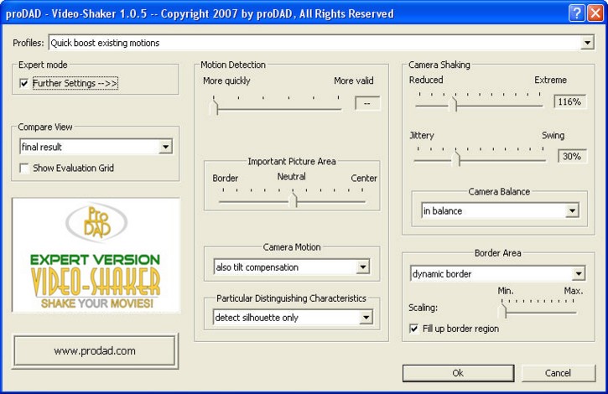Click the Important Picture Area slider thumb

(294, 200)
